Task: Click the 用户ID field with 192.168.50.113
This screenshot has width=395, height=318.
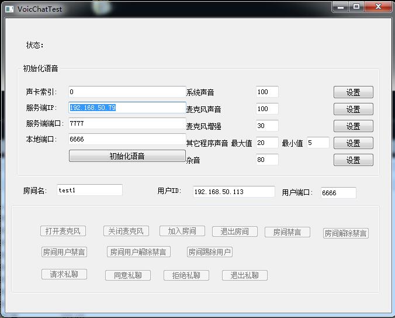Action: (234, 192)
